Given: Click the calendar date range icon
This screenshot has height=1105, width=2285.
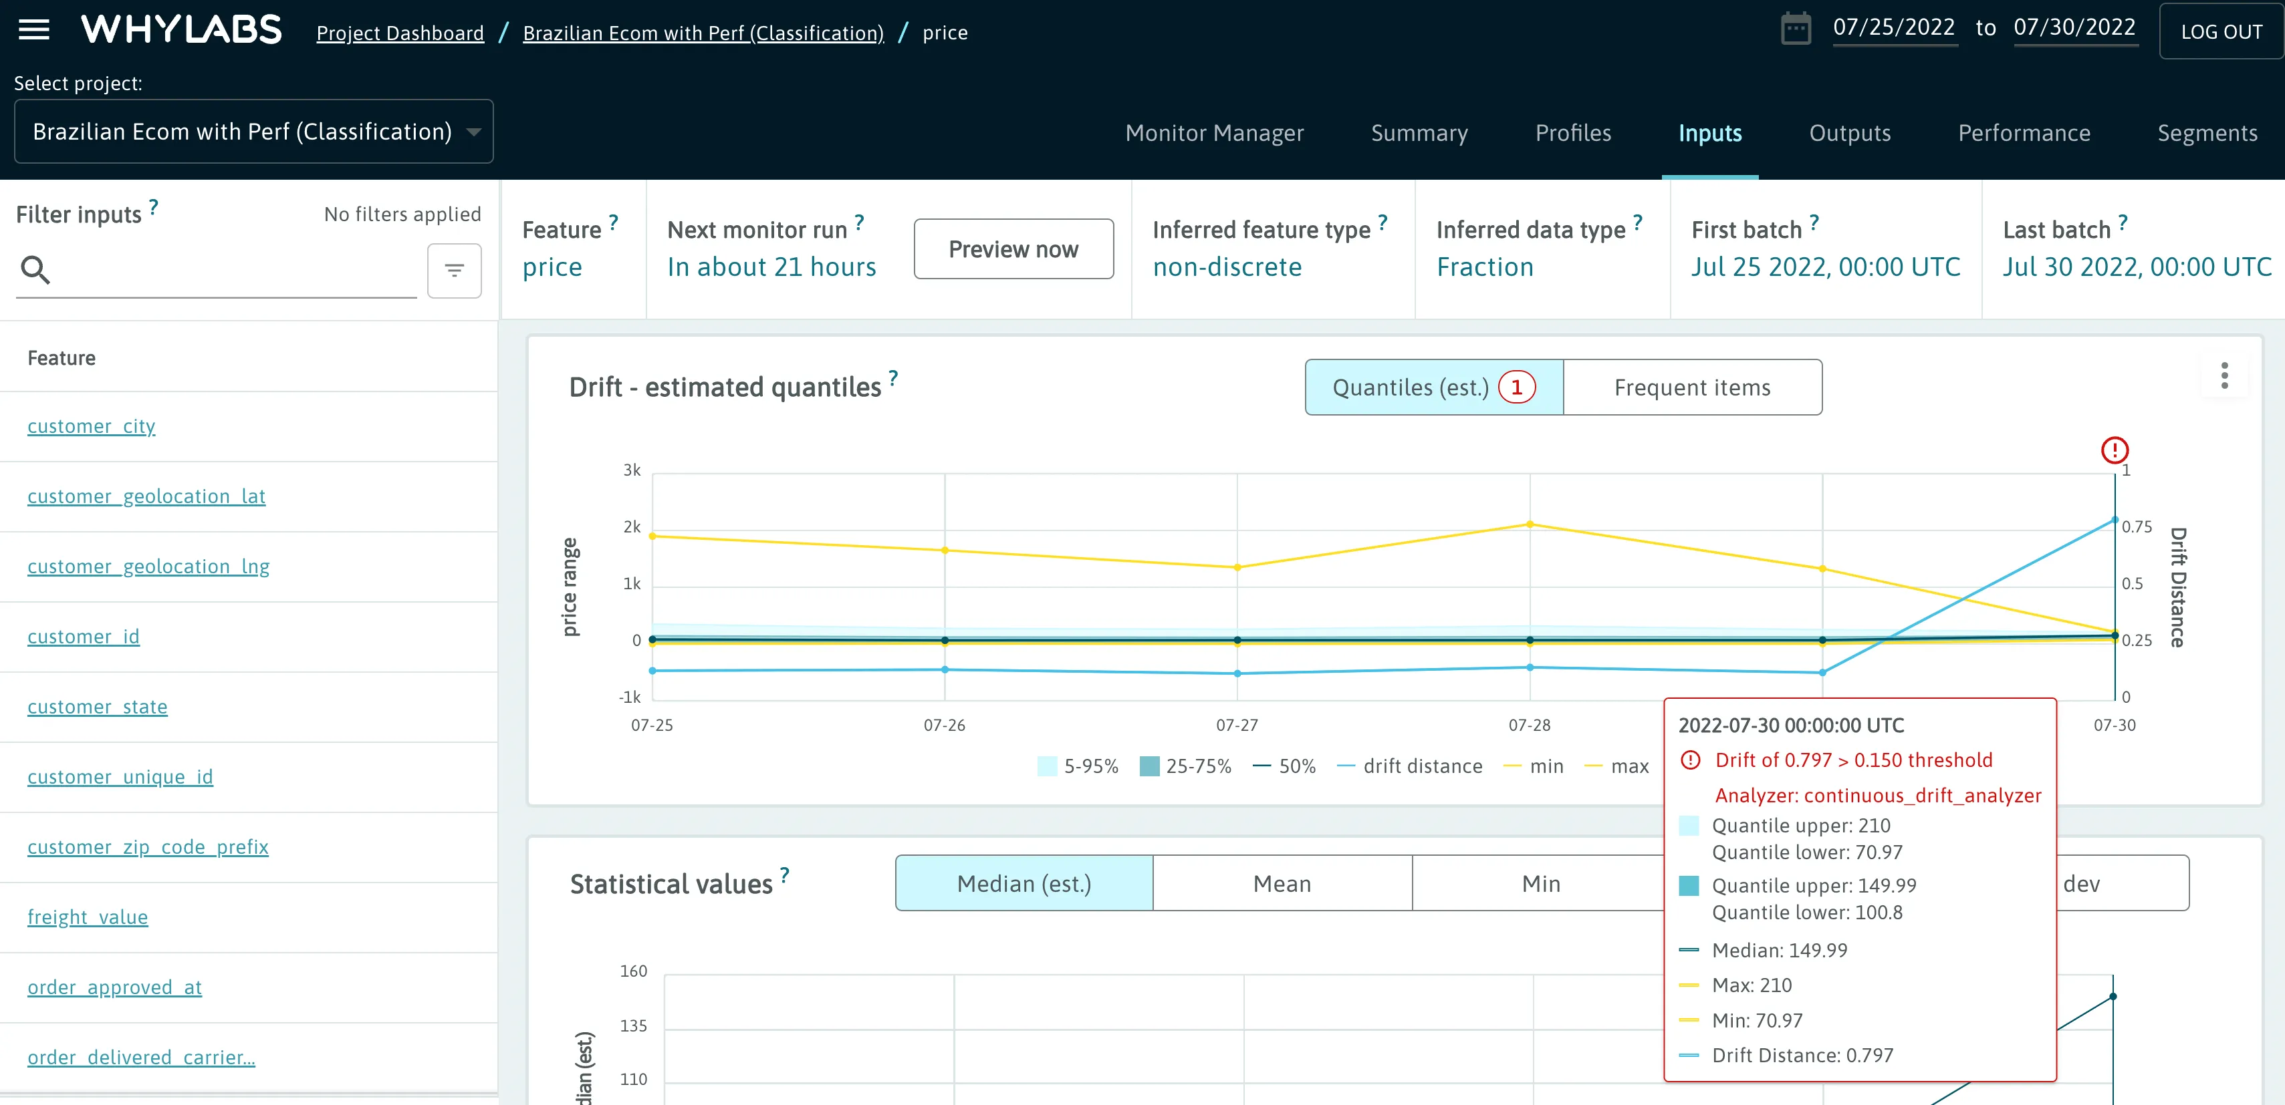Looking at the screenshot, I should click(x=1796, y=28).
